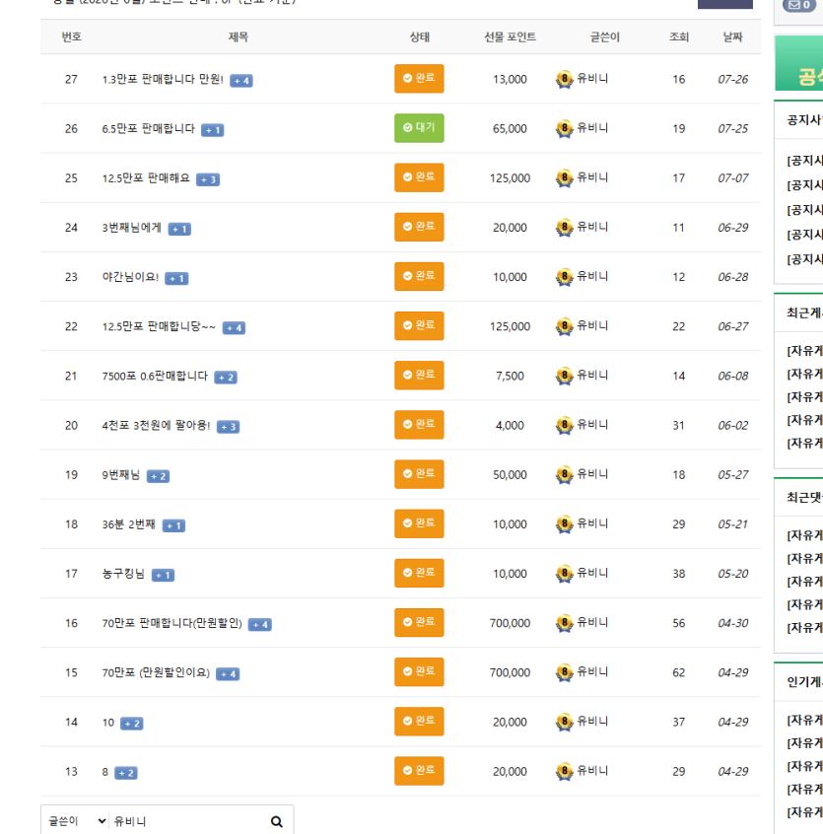This screenshot has width=823, height=834.
Task: Click the 완료 status button in row 13
Action: click(419, 771)
